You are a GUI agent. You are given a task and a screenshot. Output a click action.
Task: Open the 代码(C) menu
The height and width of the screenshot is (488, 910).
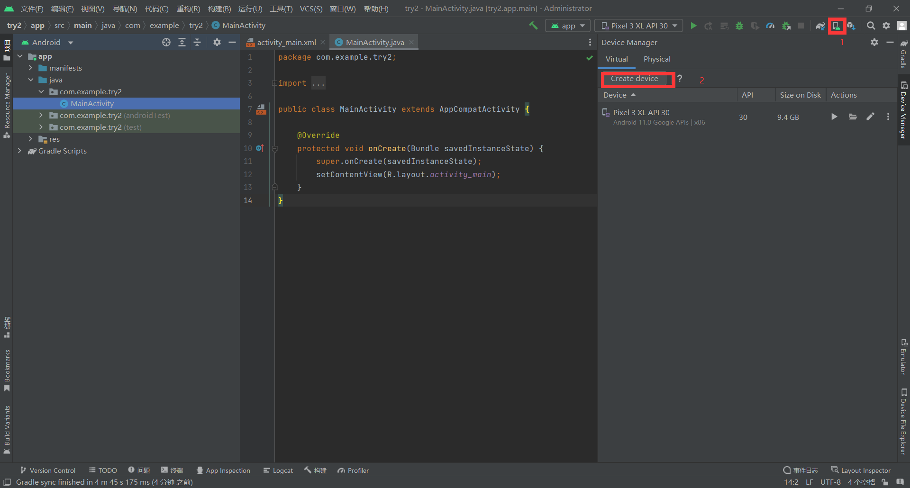coord(156,9)
